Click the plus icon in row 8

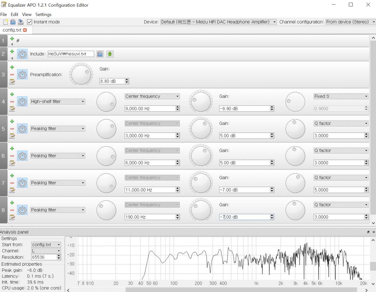[12, 203]
